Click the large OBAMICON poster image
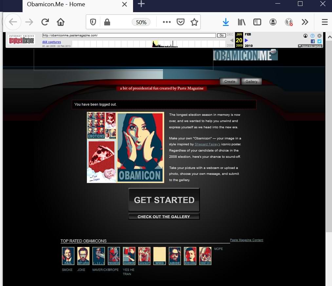Viewport: 332px width, 286px height. (140, 147)
